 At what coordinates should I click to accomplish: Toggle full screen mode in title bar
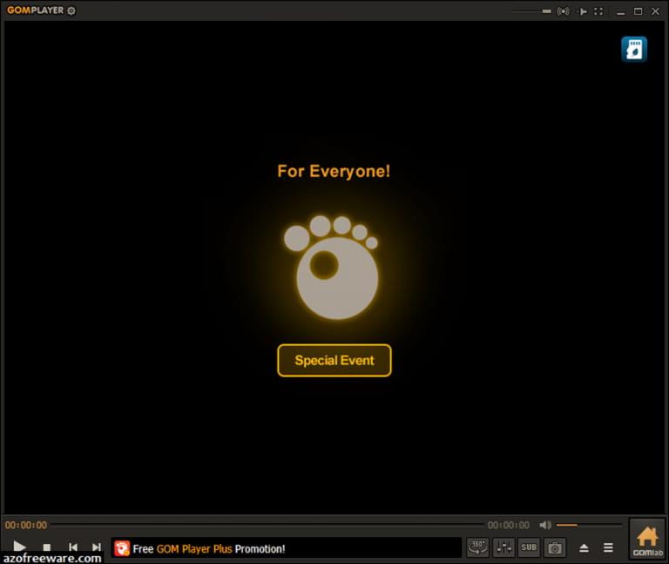pyautogui.click(x=598, y=11)
